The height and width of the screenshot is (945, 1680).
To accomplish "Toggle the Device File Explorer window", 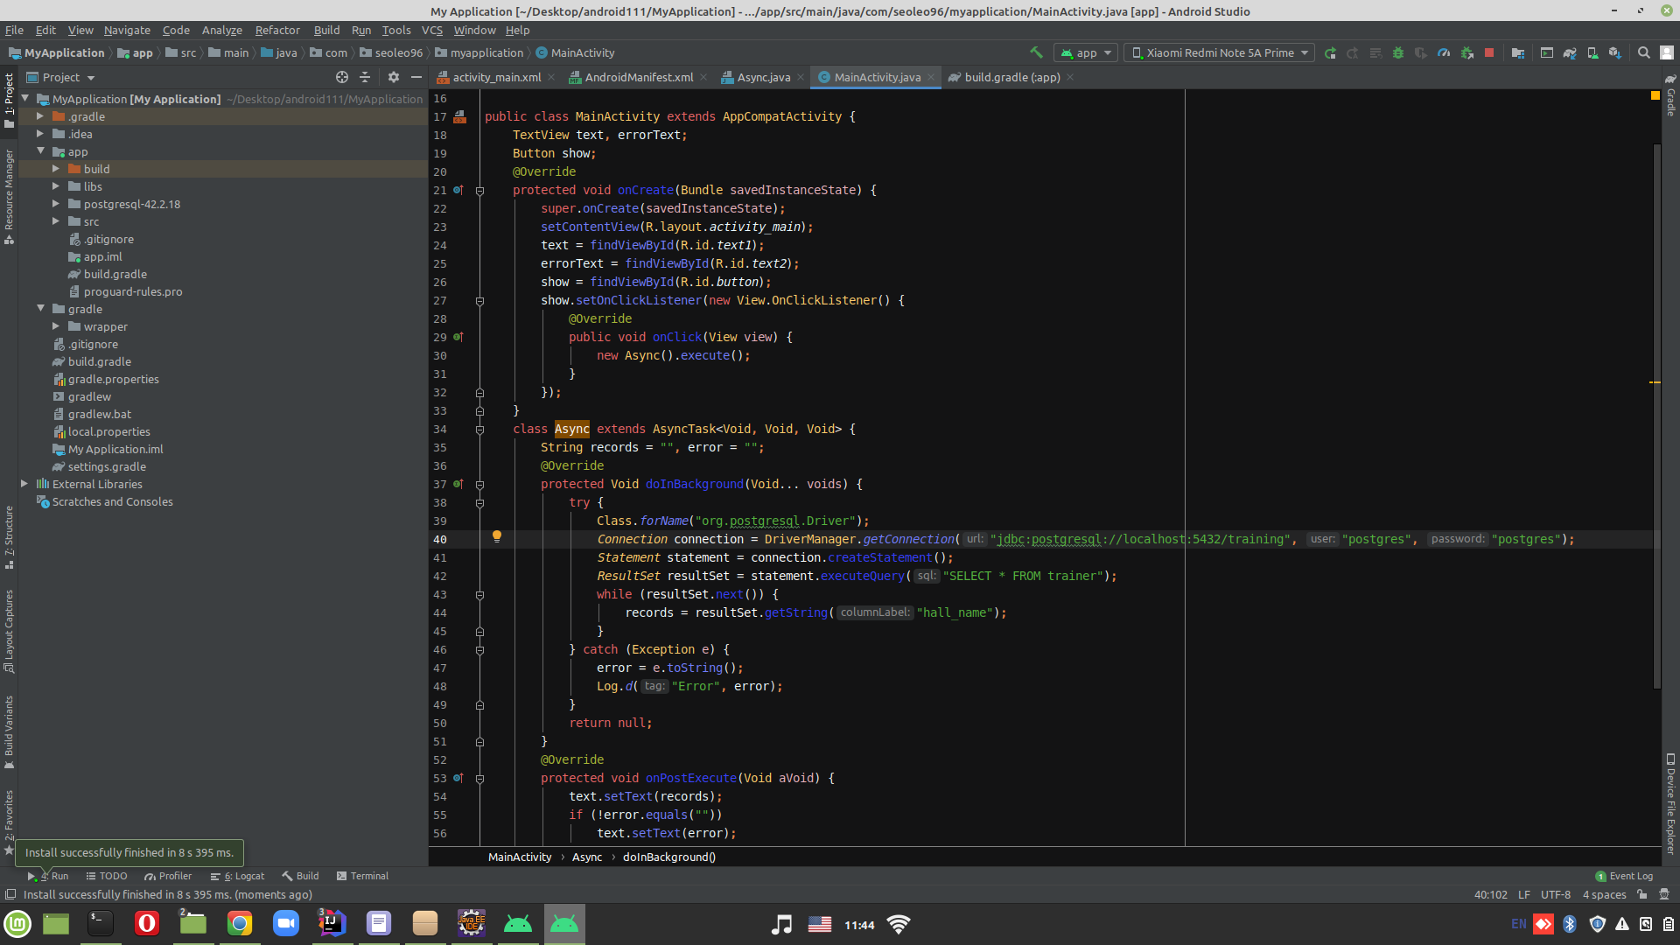I will click(1670, 803).
